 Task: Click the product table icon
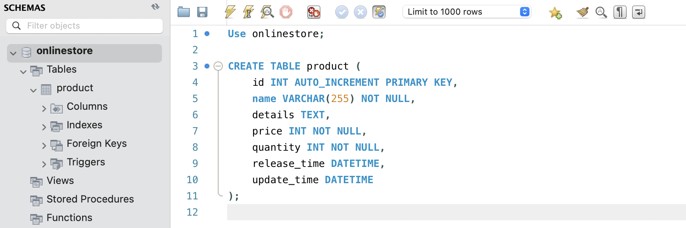click(46, 90)
